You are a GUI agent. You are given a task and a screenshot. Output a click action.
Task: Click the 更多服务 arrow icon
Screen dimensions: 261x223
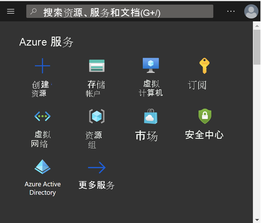pos(97,167)
